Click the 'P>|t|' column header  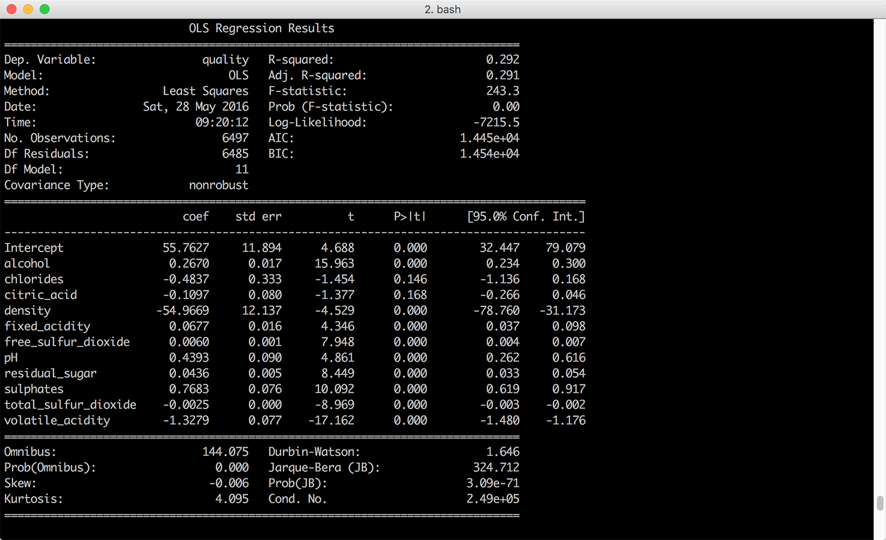[x=410, y=217]
